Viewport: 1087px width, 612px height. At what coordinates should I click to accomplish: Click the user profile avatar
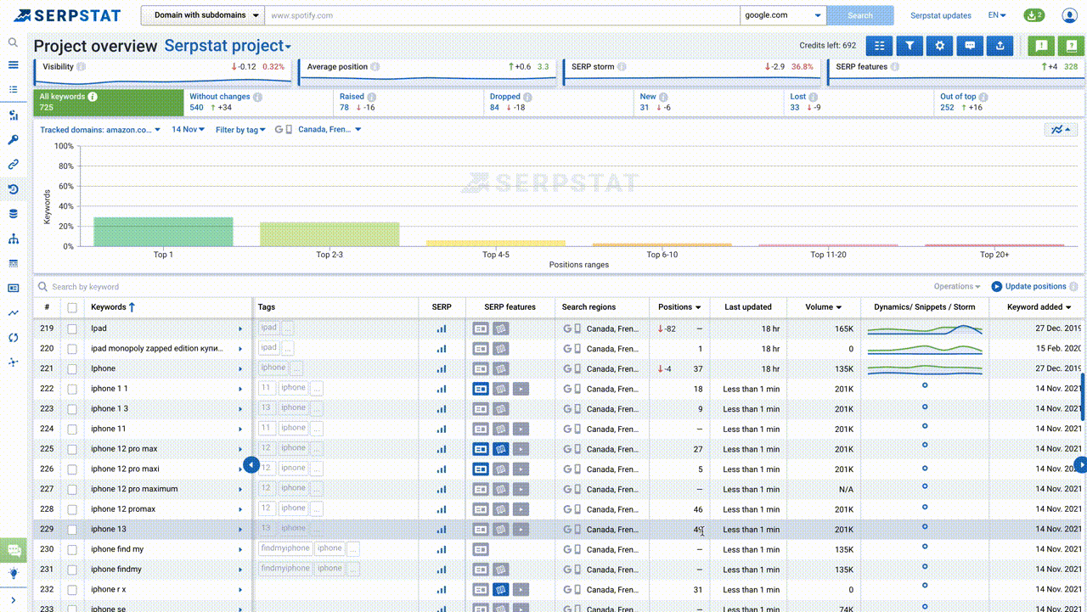click(1069, 15)
